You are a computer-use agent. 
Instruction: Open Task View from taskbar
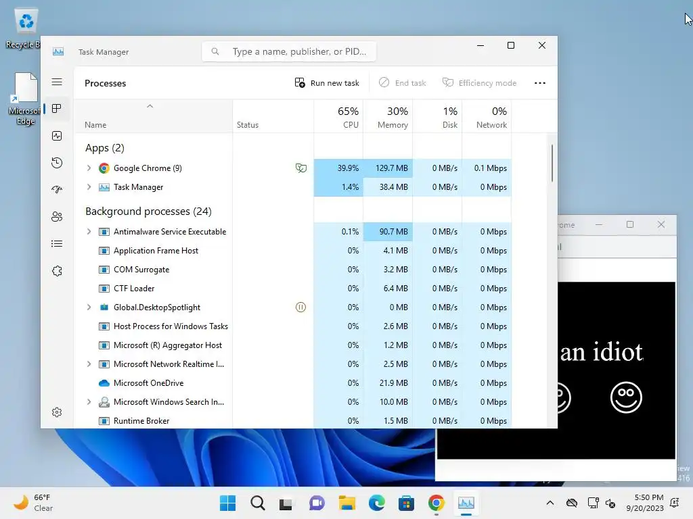pyautogui.click(x=286, y=503)
